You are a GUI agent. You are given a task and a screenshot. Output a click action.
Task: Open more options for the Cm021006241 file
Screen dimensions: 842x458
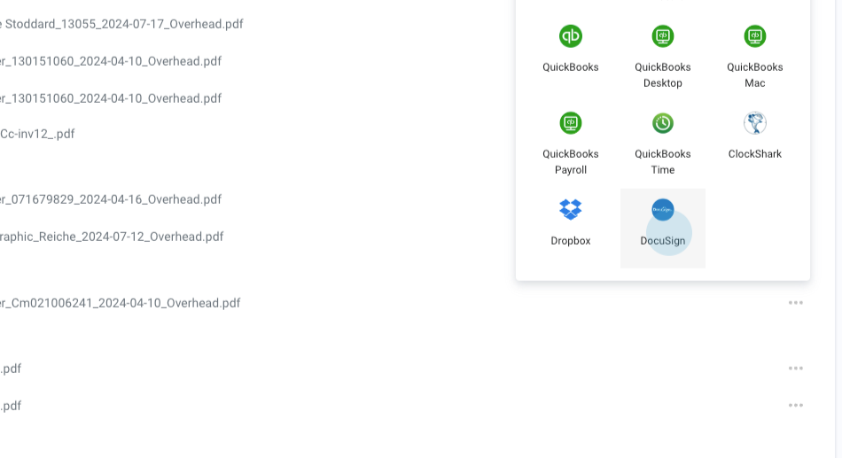point(796,303)
